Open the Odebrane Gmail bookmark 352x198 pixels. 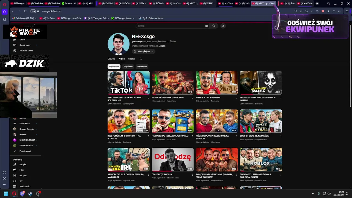(24, 18)
